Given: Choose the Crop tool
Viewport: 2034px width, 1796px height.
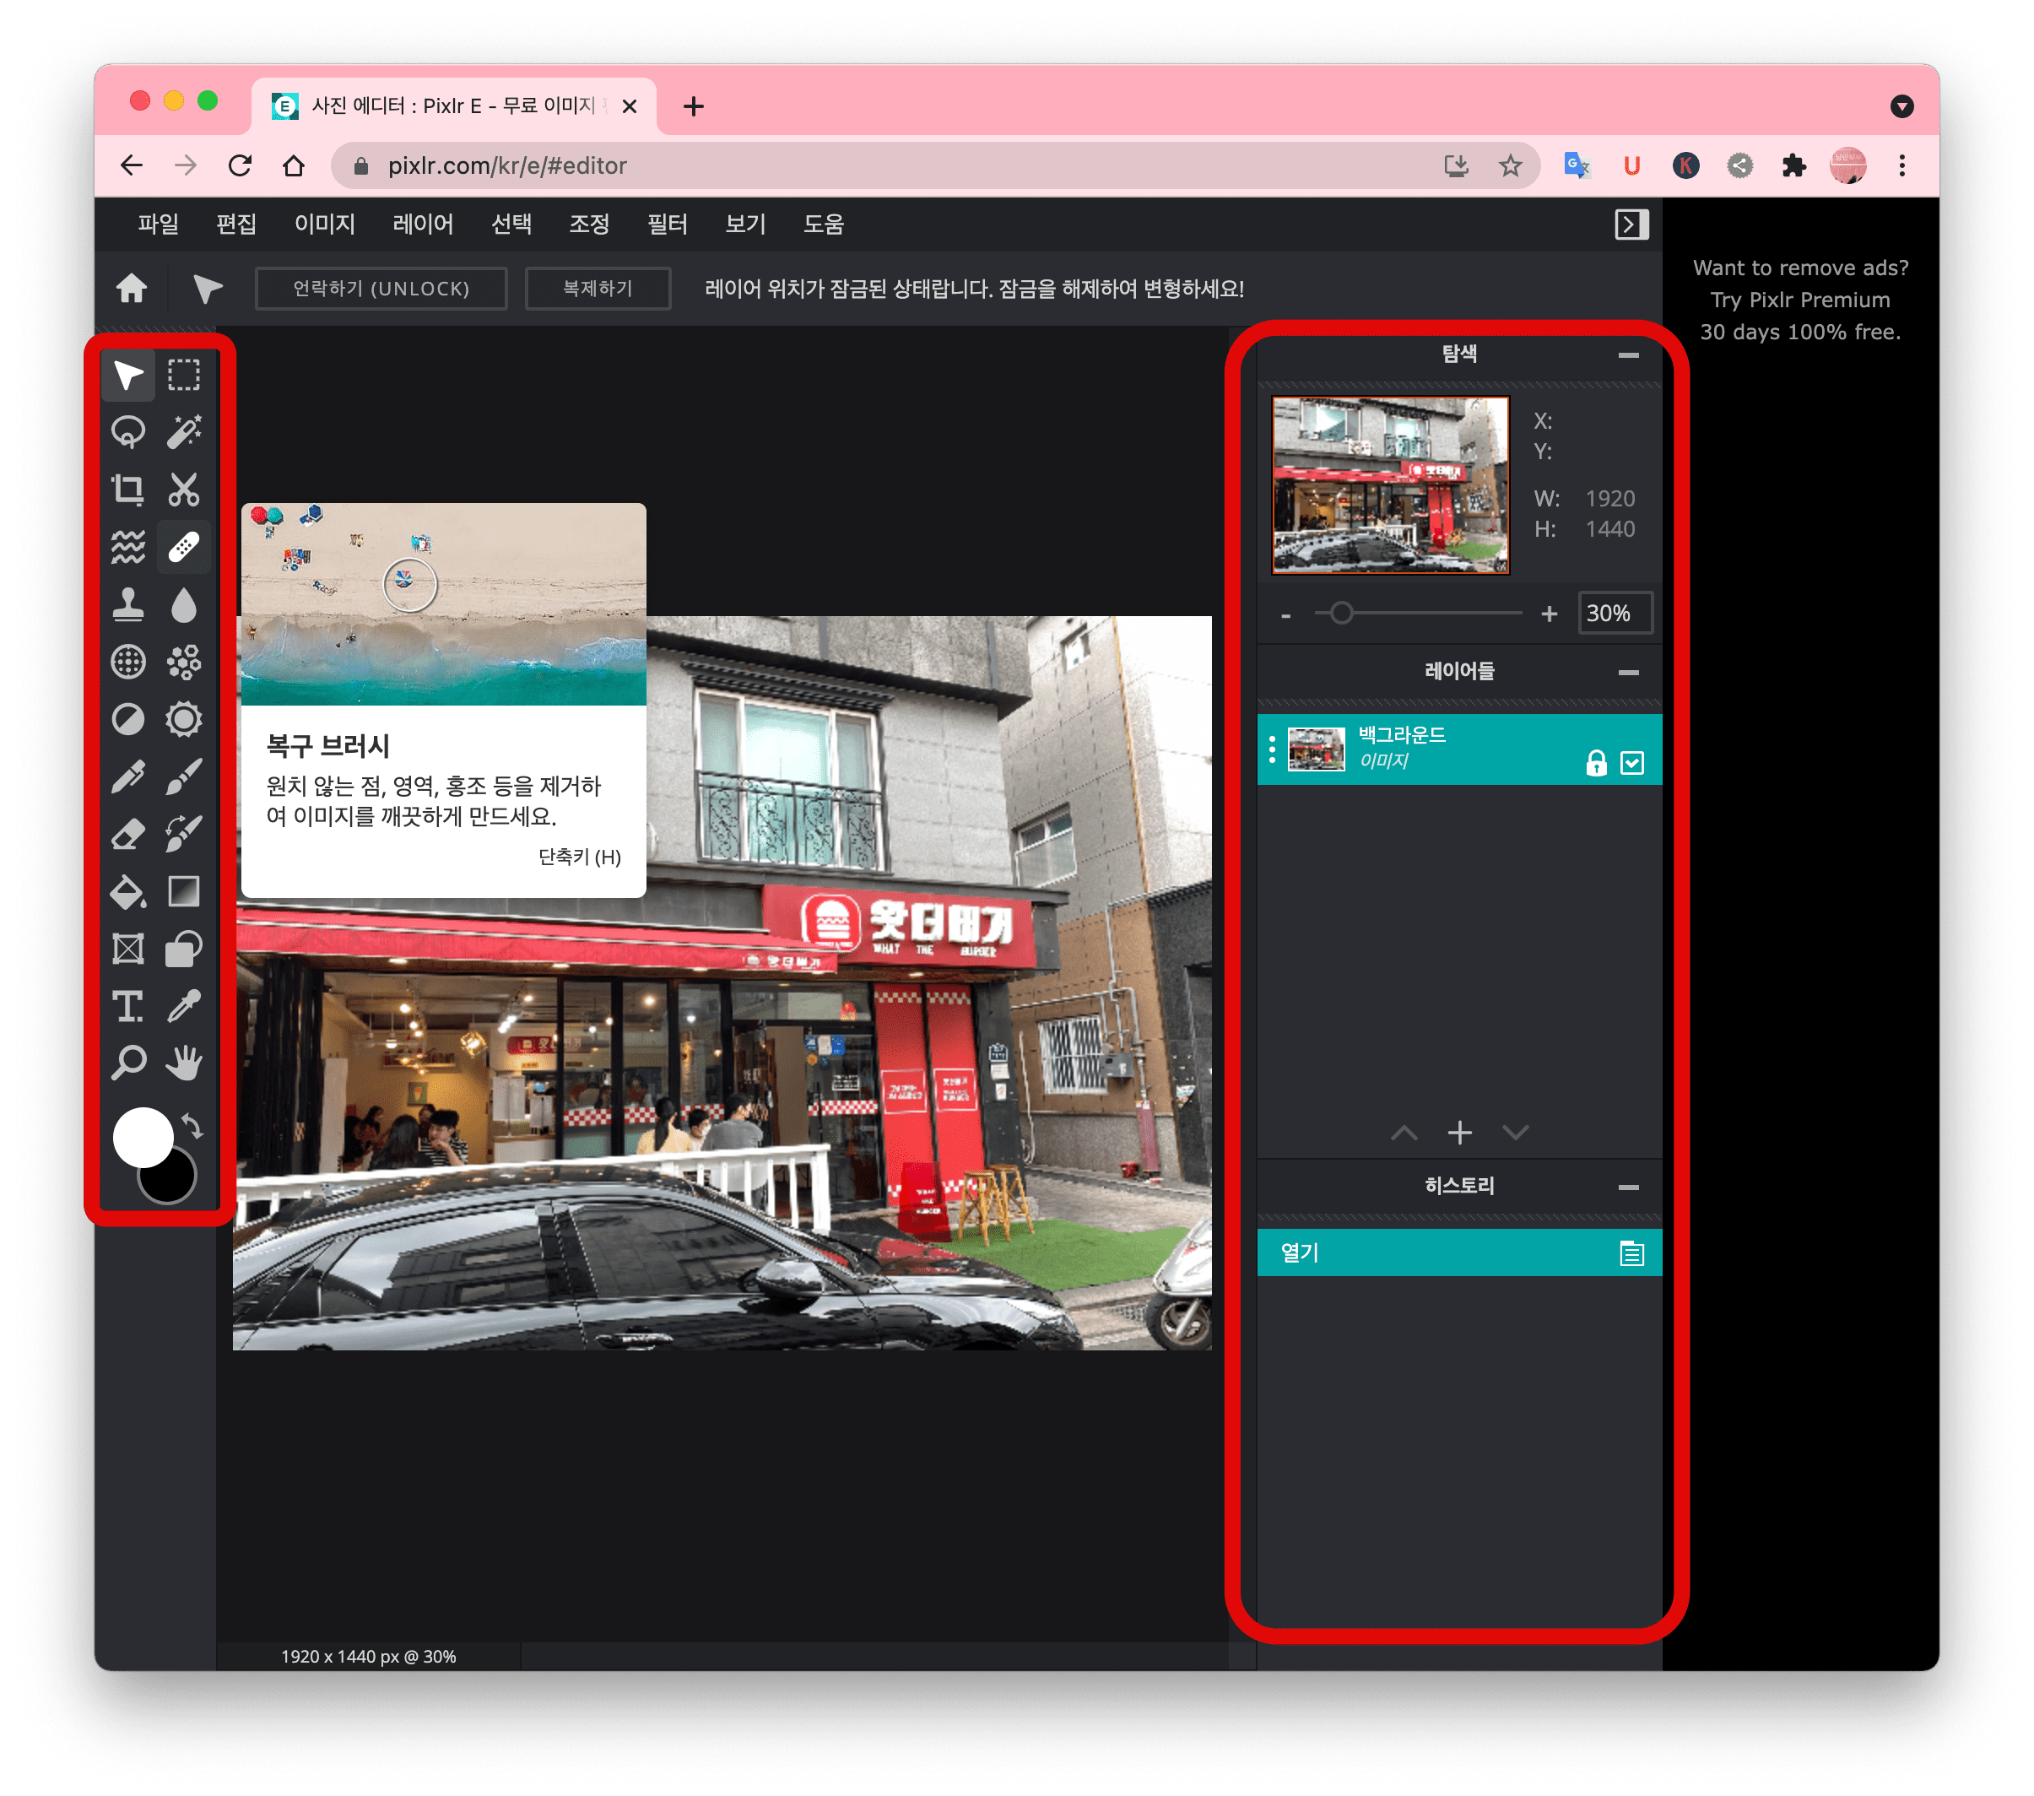Looking at the screenshot, I should coord(128,490).
